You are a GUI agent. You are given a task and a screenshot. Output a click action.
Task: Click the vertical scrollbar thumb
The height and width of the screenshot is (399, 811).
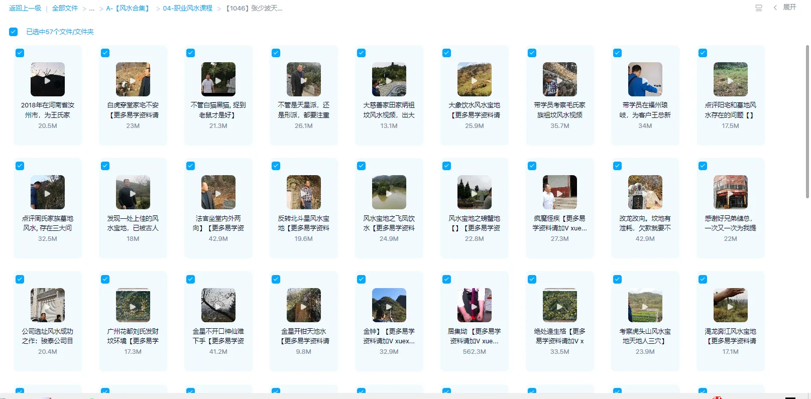tap(807, 121)
